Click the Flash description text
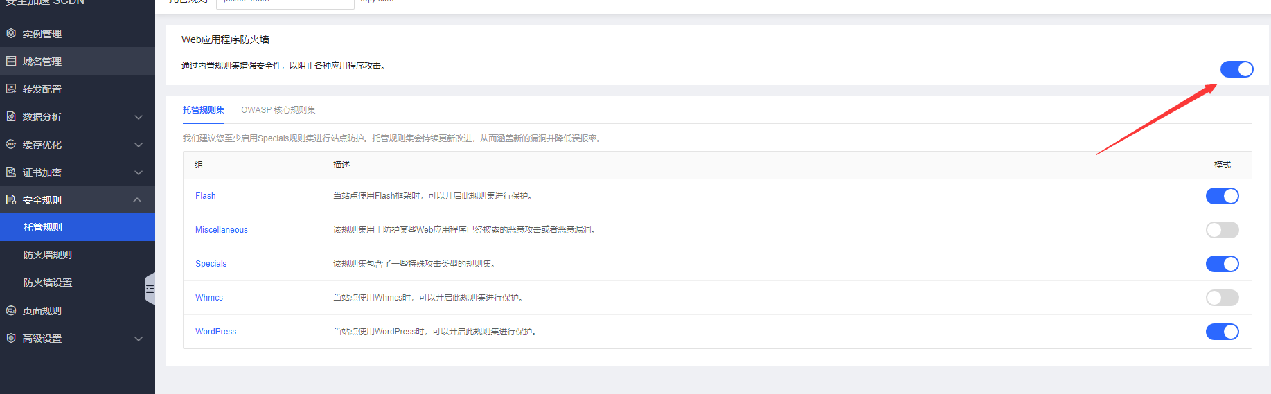 click(434, 196)
